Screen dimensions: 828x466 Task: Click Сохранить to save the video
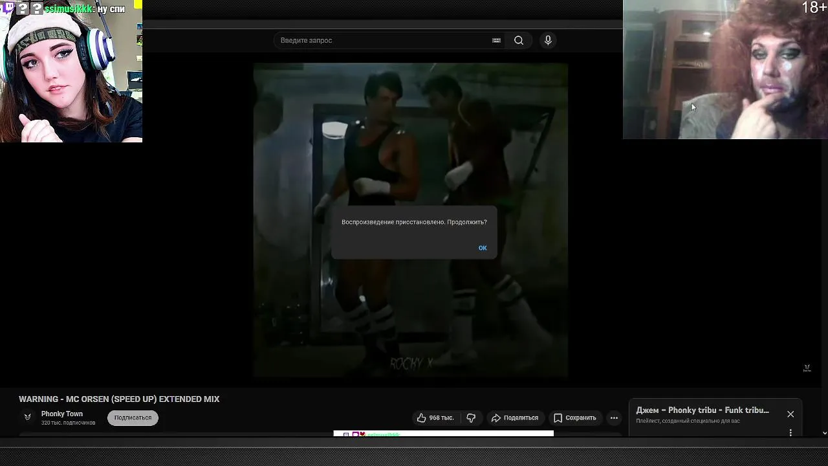575,418
